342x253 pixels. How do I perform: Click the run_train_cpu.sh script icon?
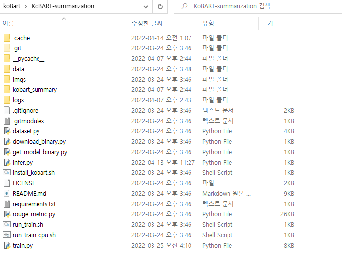click(x=7, y=235)
